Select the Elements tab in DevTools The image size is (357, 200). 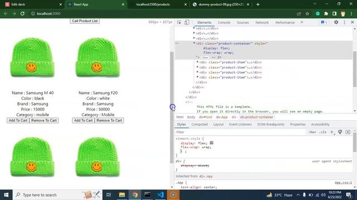[x=204, y=22]
